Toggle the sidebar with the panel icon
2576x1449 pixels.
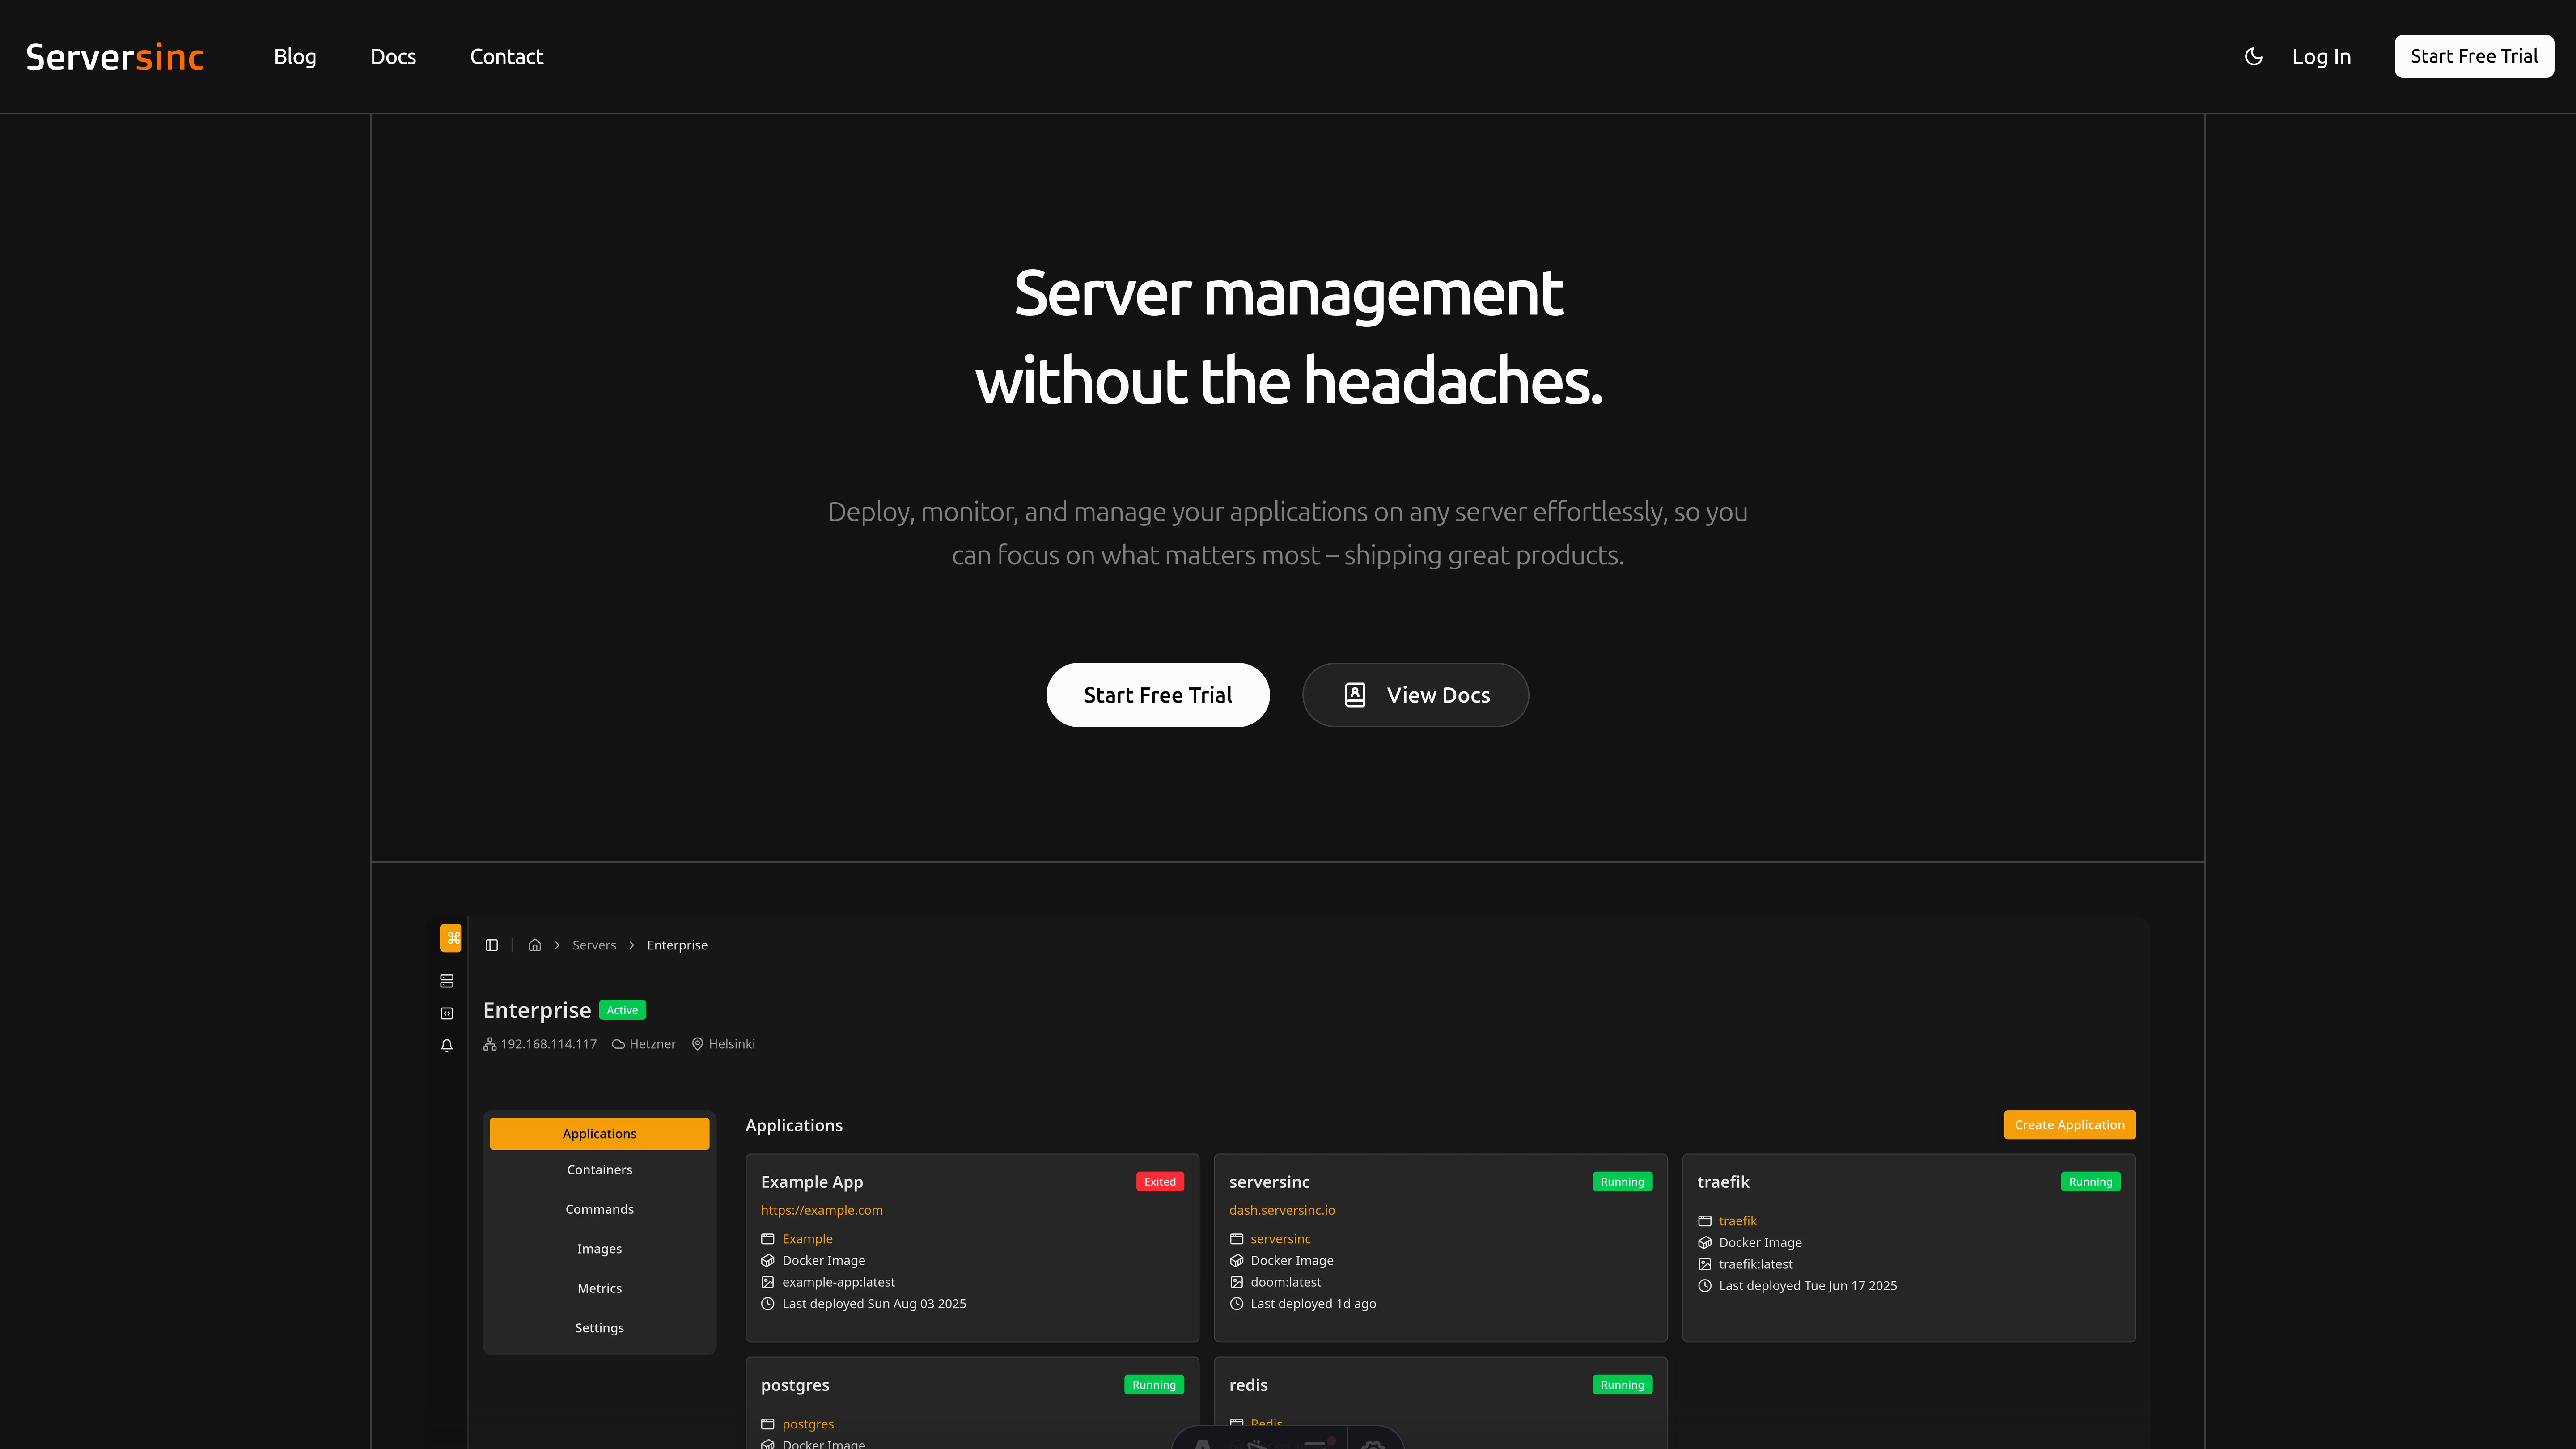[491, 944]
